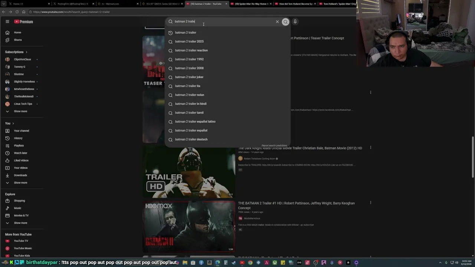Switch to the TCL 65" QM5K browser tab

pos(162,4)
